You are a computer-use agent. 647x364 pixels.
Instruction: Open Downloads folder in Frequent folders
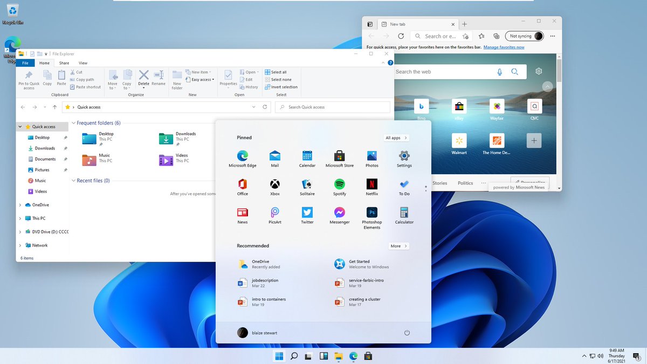[178, 139]
